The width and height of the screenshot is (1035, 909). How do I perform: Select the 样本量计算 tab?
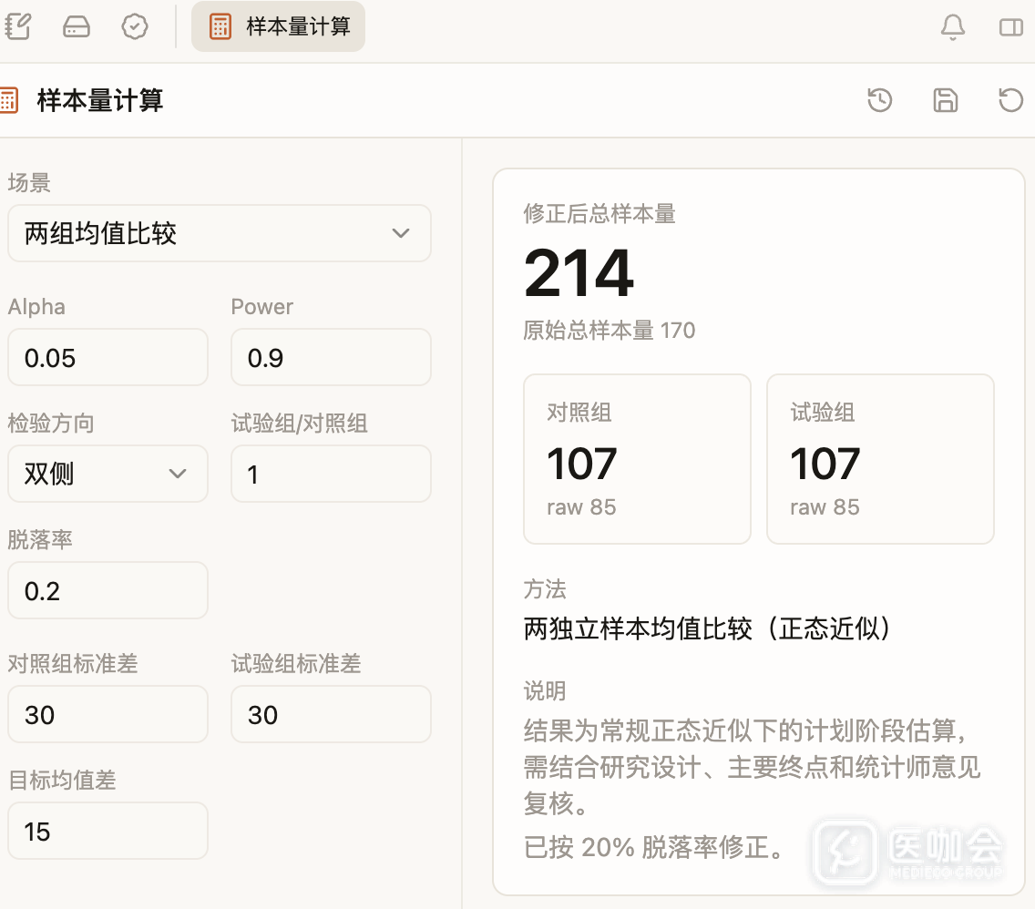[278, 26]
